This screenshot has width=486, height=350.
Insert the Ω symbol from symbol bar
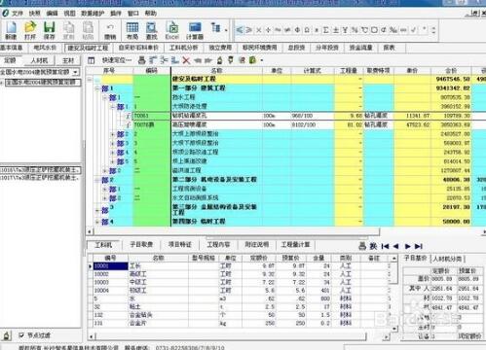(307, 30)
